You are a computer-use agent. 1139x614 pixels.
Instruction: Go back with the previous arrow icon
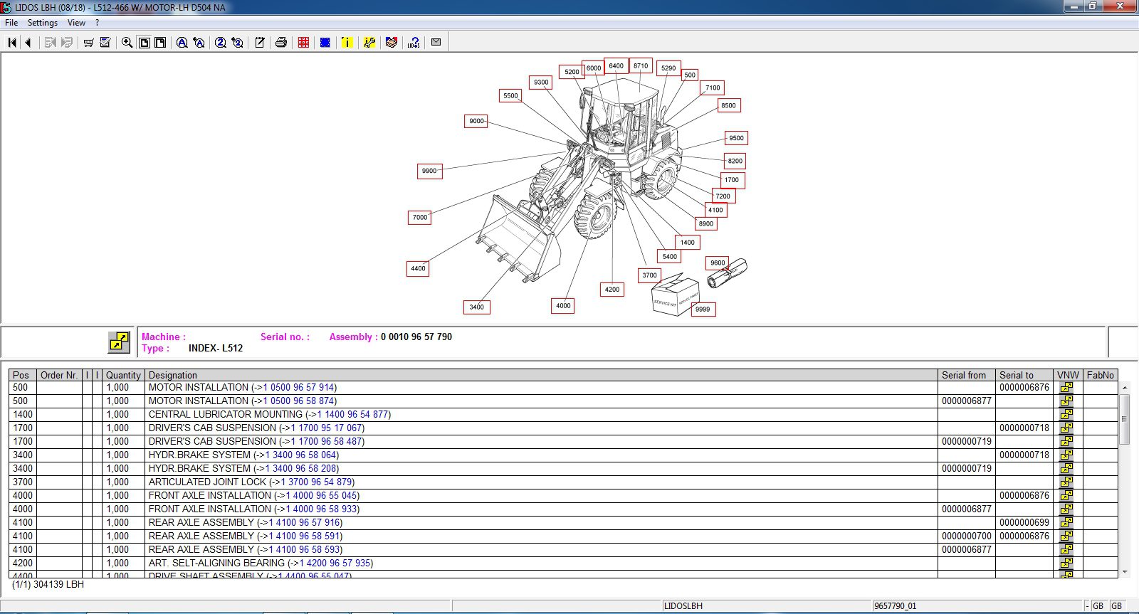coord(28,43)
